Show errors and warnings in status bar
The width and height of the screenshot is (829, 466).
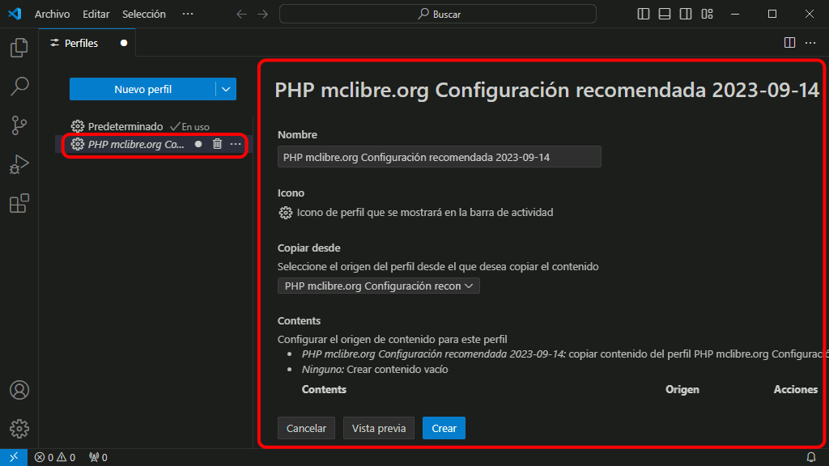coord(55,458)
